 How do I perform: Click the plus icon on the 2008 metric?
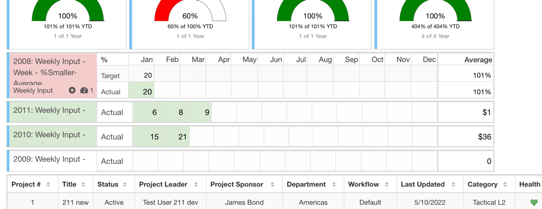[x=72, y=91]
